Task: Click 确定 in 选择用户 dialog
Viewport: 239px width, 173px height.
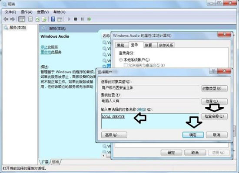Action: tap(193, 135)
